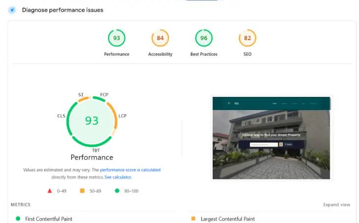This screenshot has height=223, width=359.
Task: Click the 90–100 legend range text
Action: pos(131,191)
